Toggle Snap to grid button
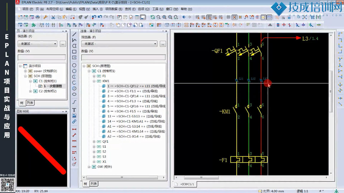 tap(234, 17)
